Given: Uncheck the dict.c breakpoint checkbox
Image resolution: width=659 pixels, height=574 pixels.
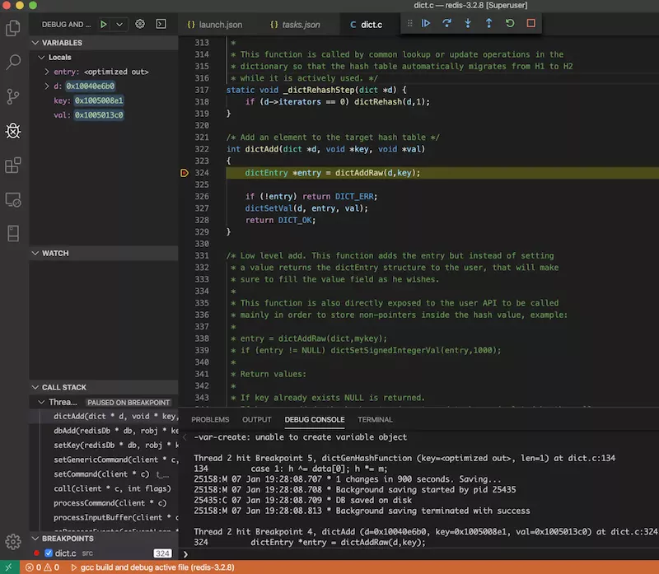Looking at the screenshot, I should point(48,553).
